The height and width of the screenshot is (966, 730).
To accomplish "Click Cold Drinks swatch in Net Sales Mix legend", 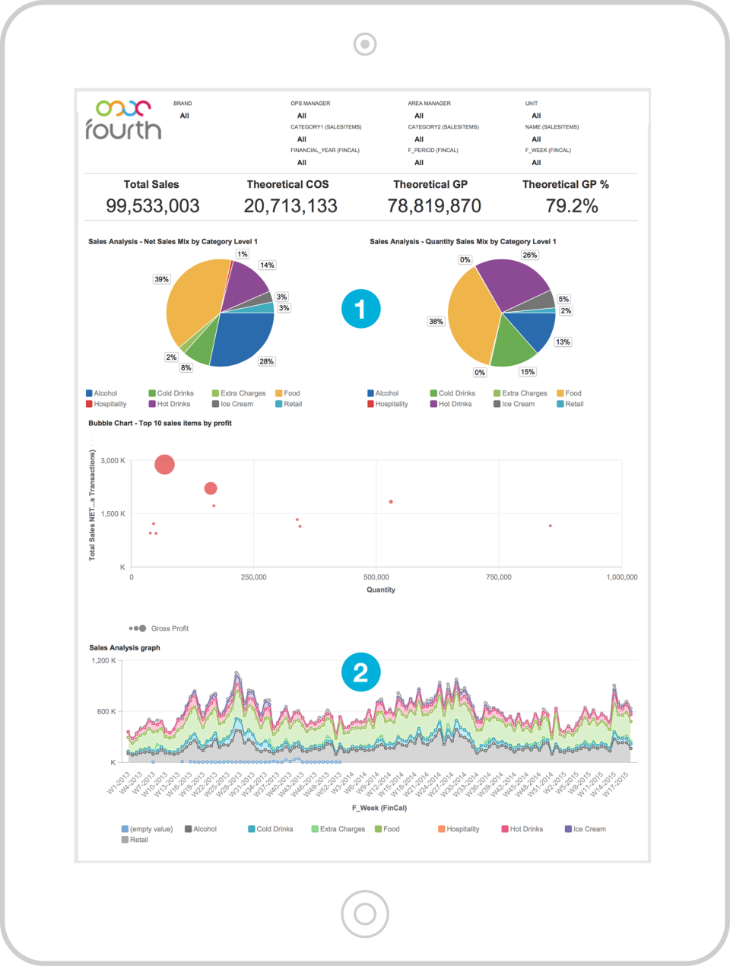I will [x=152, y=393].
